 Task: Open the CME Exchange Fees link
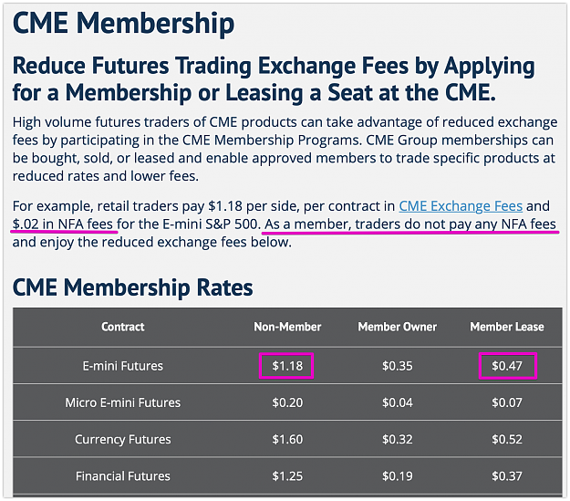click(461, 206)
